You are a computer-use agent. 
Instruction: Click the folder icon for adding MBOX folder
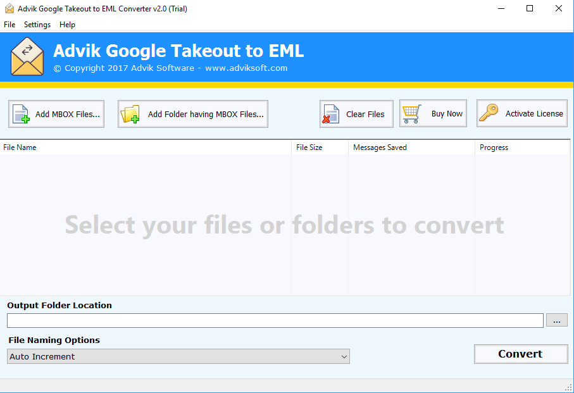pyautogui.click(x=130, y=114)
